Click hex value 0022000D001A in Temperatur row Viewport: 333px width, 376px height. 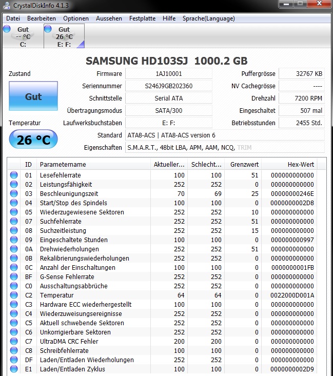point(292,295)
